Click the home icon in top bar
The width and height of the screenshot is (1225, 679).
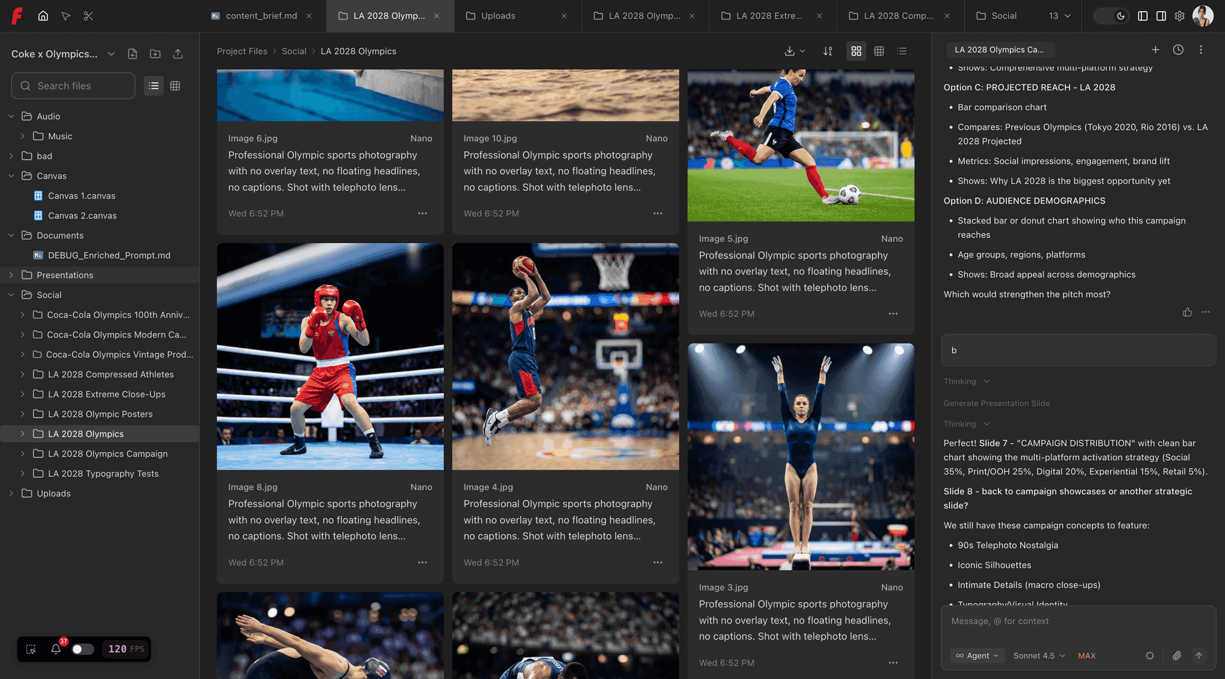click(x=43, y=16)
